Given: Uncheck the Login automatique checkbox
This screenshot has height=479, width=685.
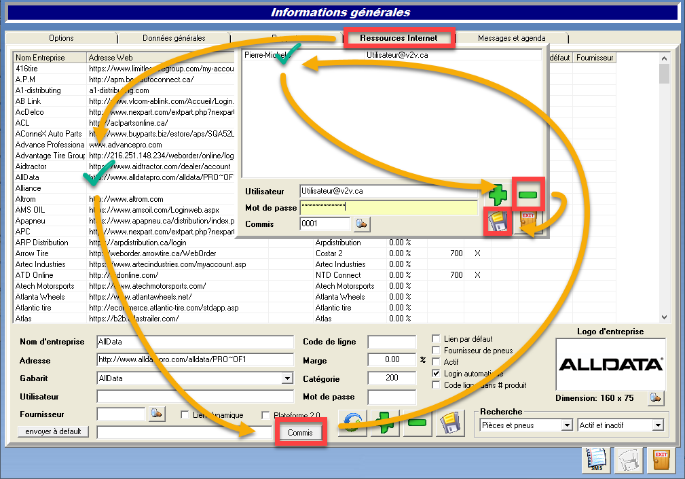Looking at the screenshot, I should tap(436, 373).
